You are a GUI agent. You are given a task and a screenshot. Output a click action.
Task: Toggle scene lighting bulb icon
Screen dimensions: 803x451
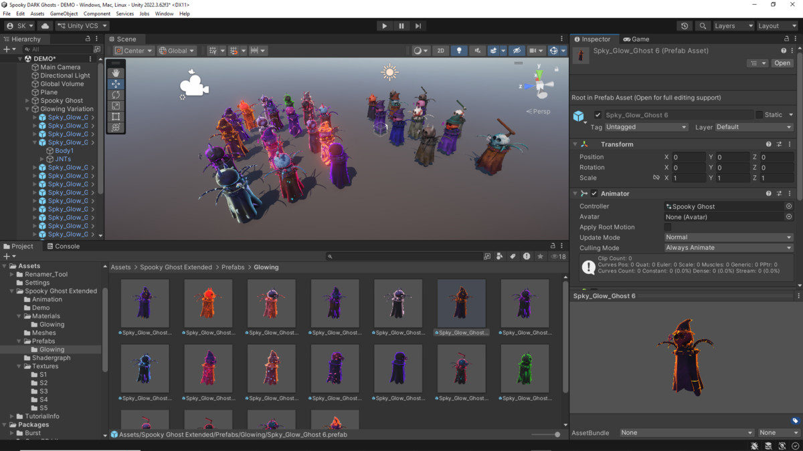(x=459, y=51)
